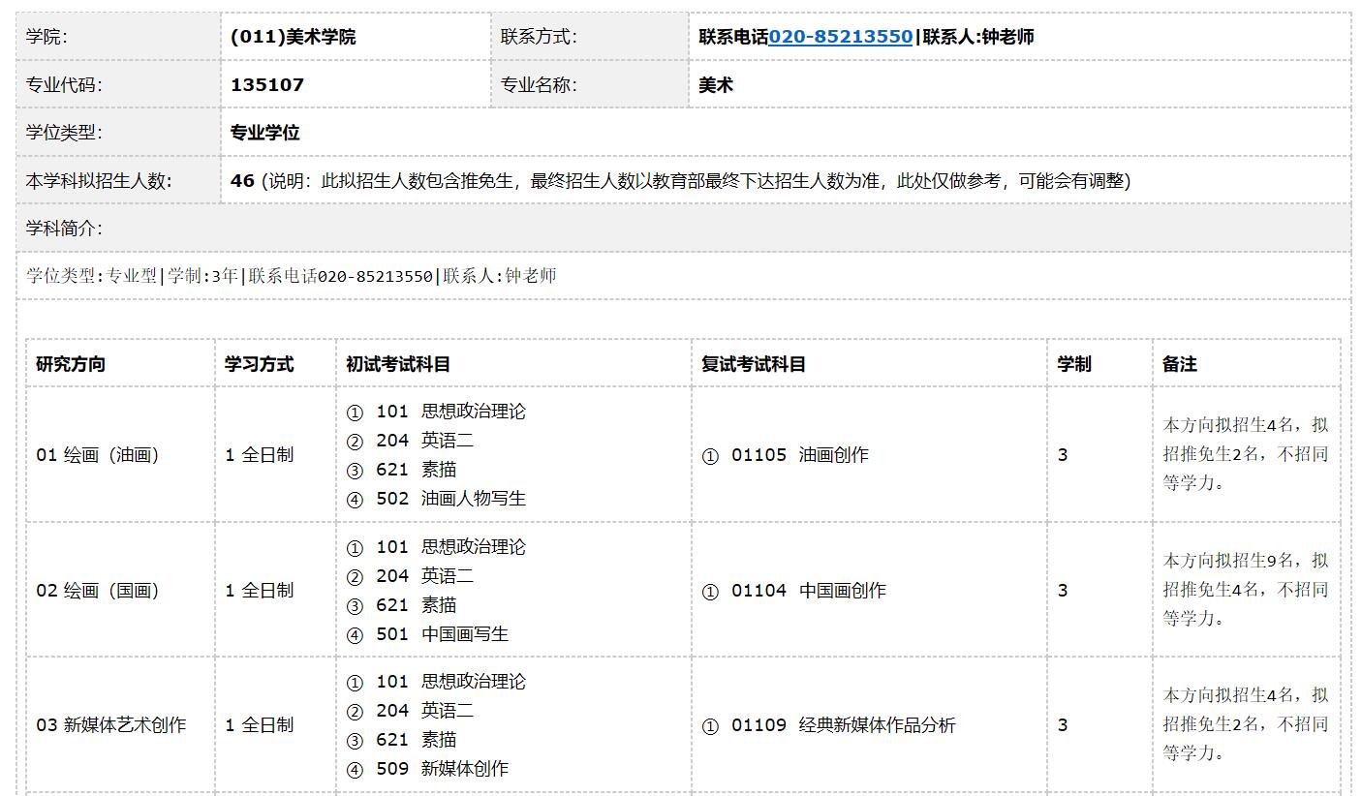Click the 501 中国画写生 exam subject
This screenshot has height=796, width=1362.
(442, 634)
